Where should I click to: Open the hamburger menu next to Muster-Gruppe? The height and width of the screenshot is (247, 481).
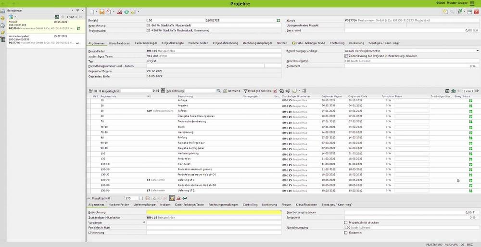(x=471, y=3)
